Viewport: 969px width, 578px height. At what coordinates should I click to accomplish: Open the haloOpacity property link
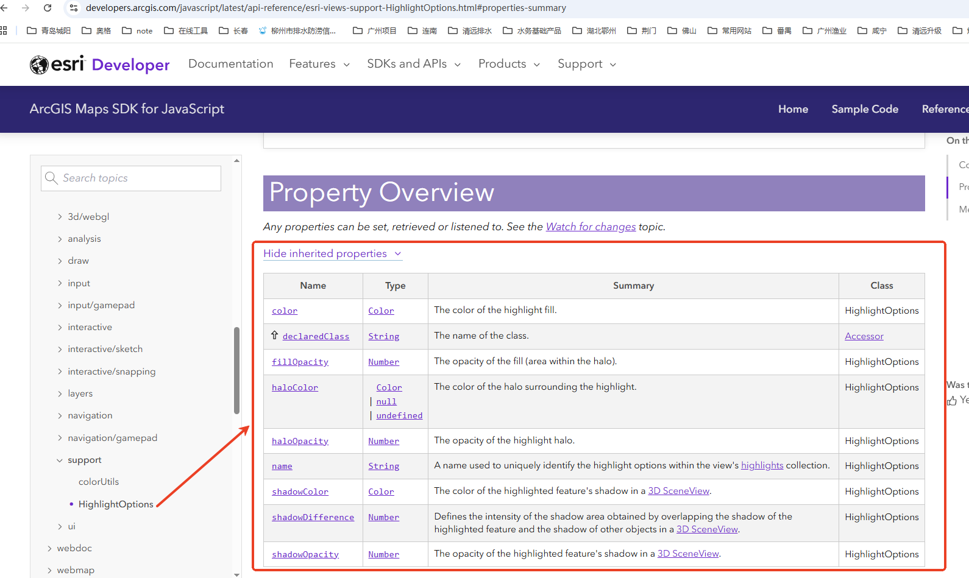pos(300,441)
